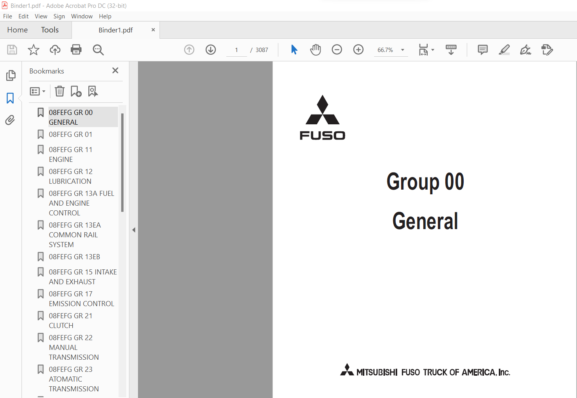Add a sticky note comment
Image resolution: width=577 pixels, height=398 pixels.
coord(483,50)
